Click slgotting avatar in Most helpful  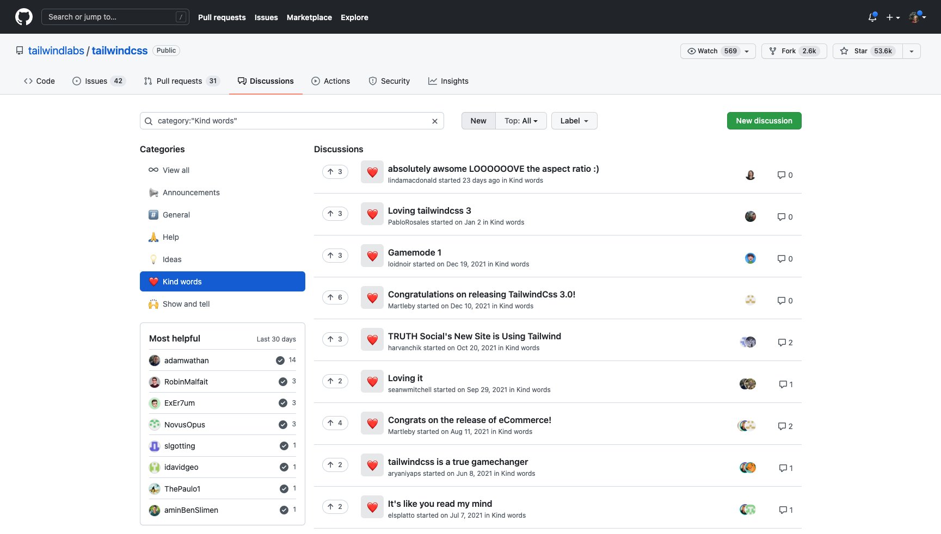pyautogui.click(x=155, y=446)
